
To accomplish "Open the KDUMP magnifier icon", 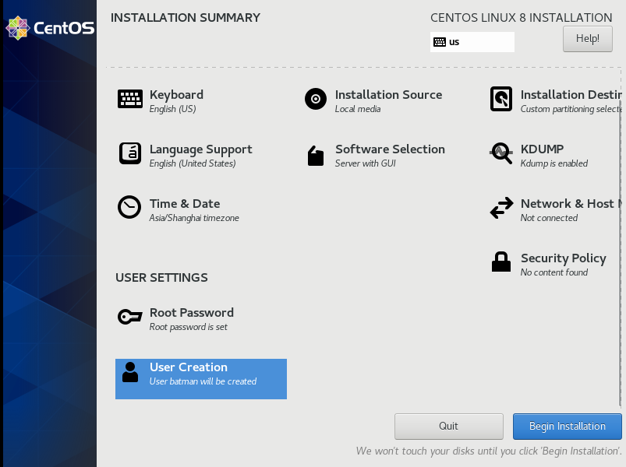I will [x=501, y=153].
